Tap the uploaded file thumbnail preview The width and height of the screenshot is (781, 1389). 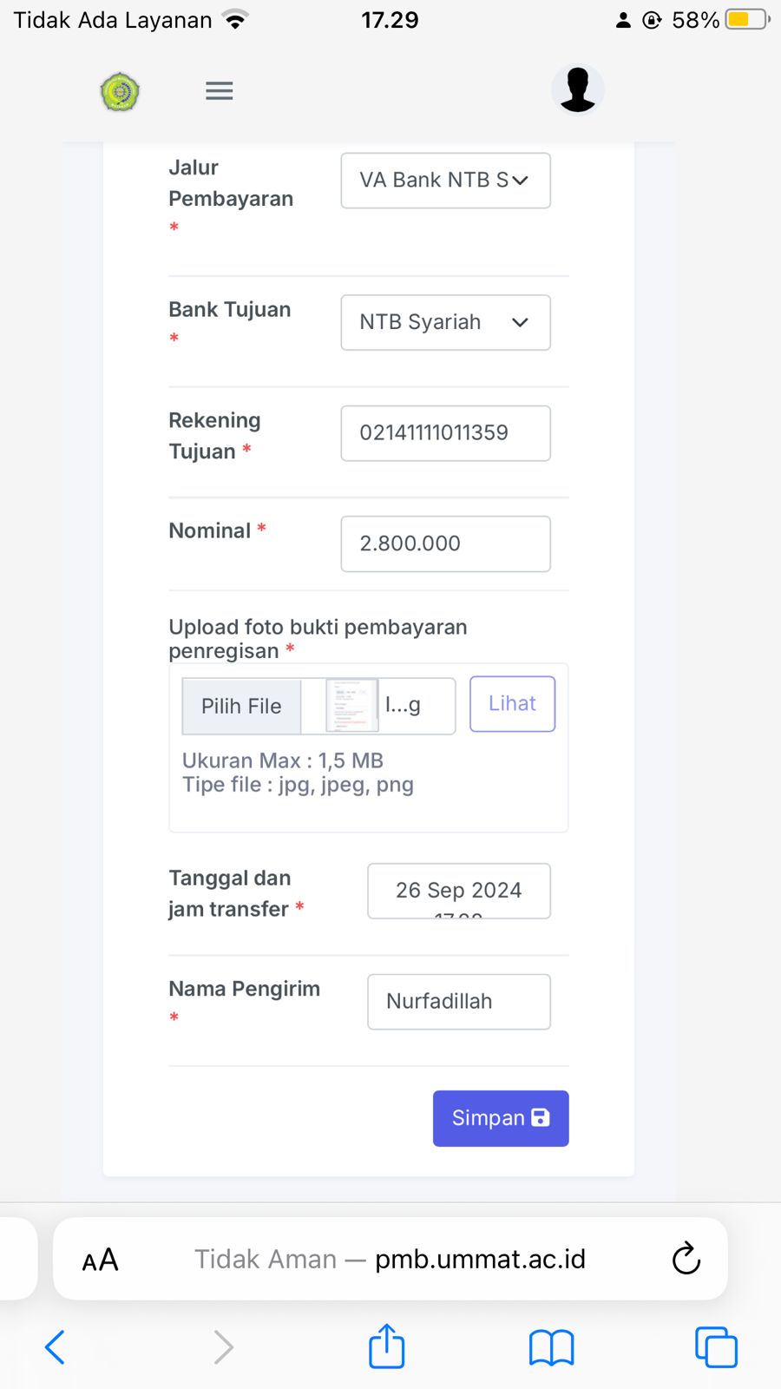352,705
